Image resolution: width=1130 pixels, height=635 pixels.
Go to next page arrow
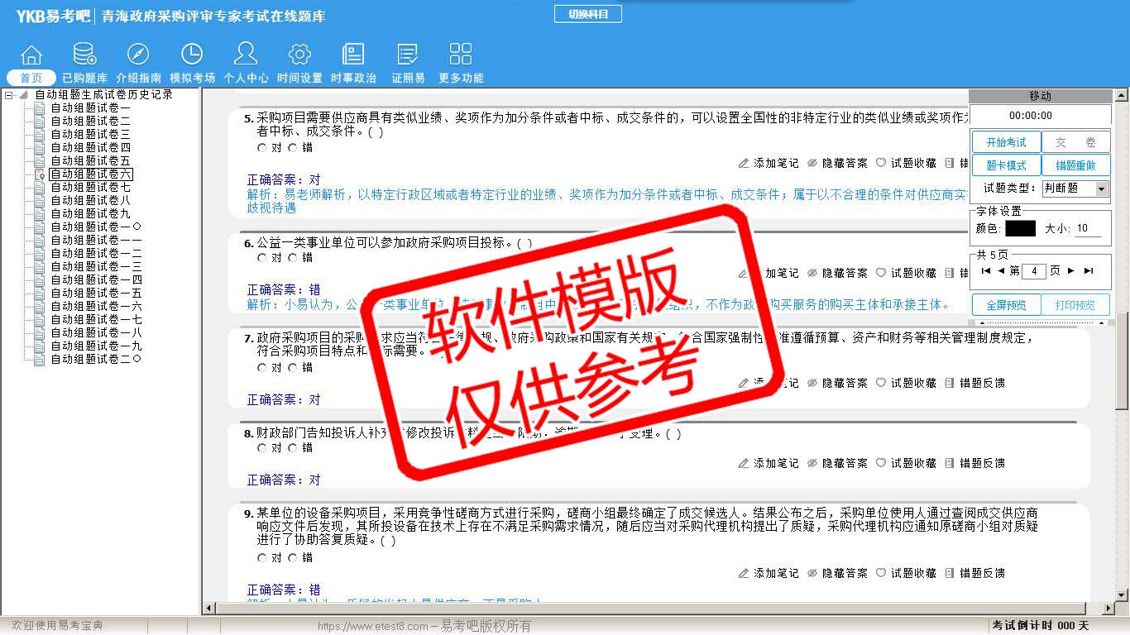click(1071, 271)
